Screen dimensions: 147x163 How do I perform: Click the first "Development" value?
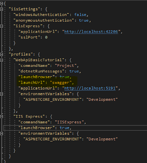point(102,100)
